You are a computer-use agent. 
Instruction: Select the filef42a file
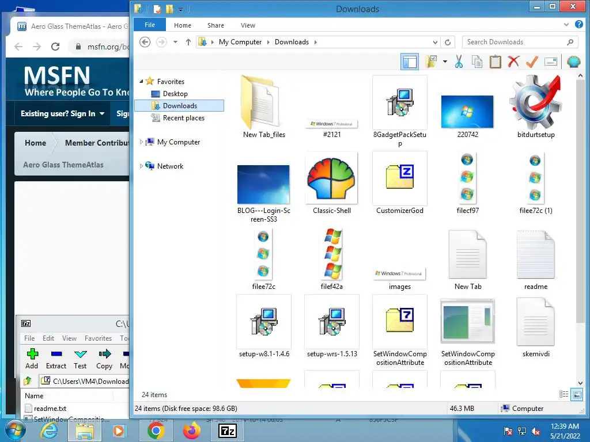[331, 259]
